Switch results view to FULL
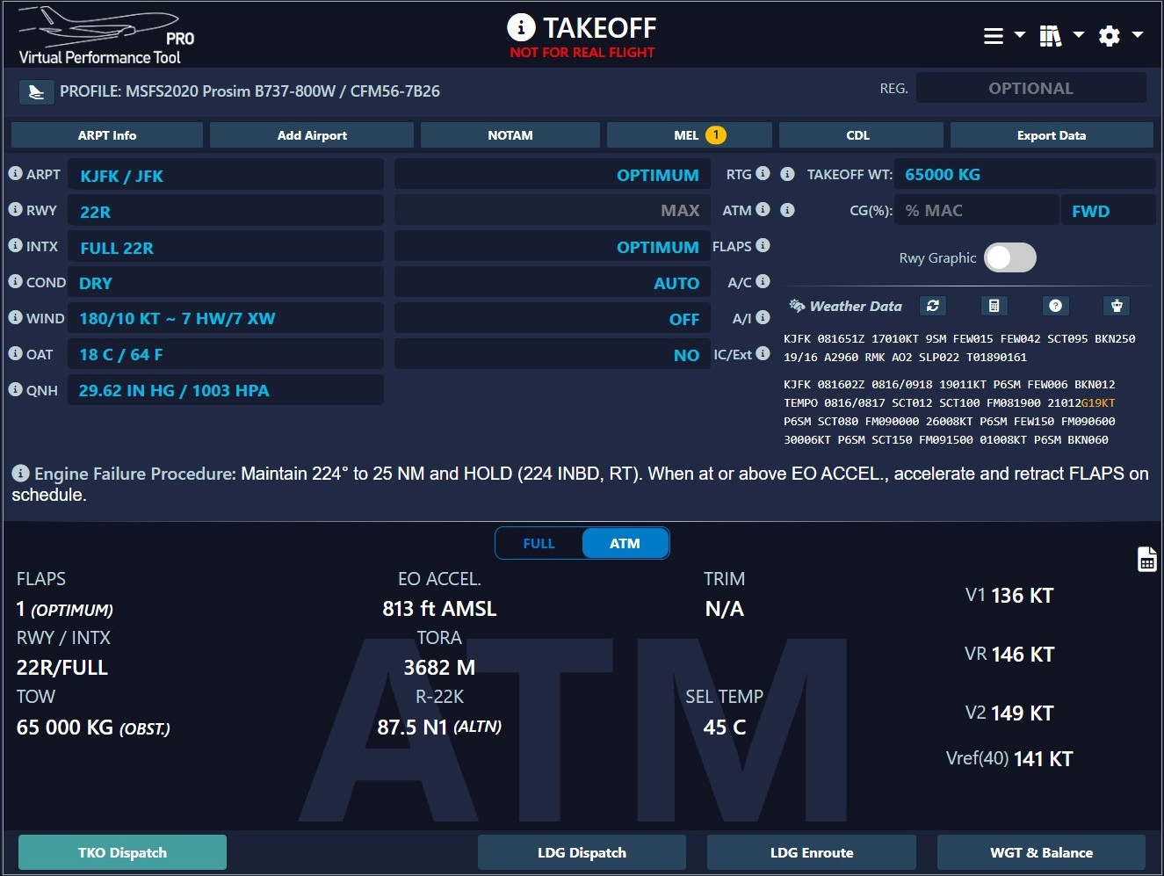 pos(539,544)
